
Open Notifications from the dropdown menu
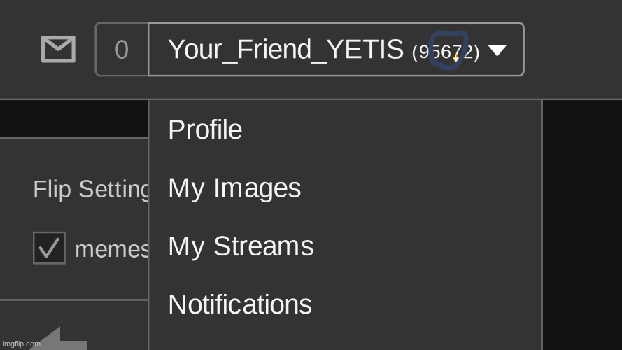point(240,304)
